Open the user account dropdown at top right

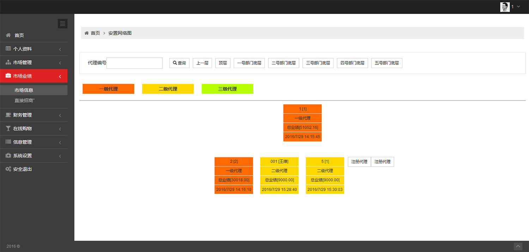coord(510,7)
